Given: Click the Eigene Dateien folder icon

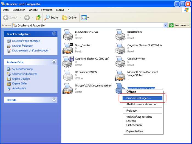Looking at the screenshot, I should 9,79.
